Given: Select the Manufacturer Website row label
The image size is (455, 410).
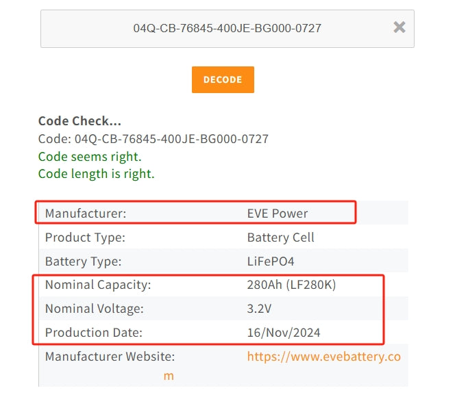Looking at the screenshot, I should pyautogui.click(x=110, y=357).
